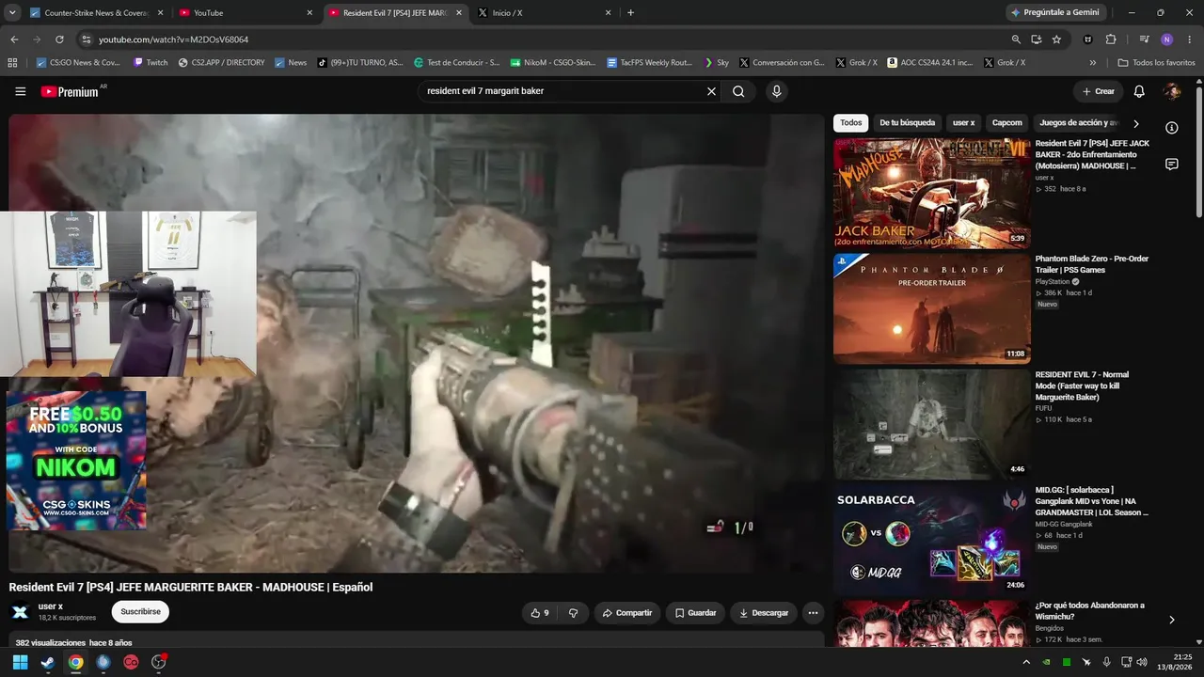Reload the current page

[59, 39]
